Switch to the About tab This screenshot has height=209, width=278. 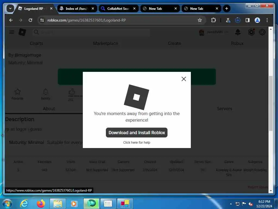click(x=49, y=109)
